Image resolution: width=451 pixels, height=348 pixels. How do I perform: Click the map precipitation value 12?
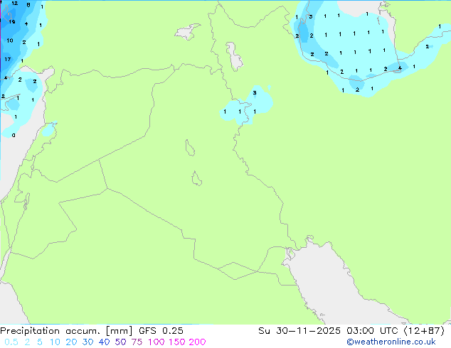(x=14, y=4)
